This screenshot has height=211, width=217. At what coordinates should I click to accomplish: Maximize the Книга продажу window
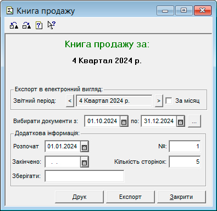pyautogui.click(x=183, y=10)
